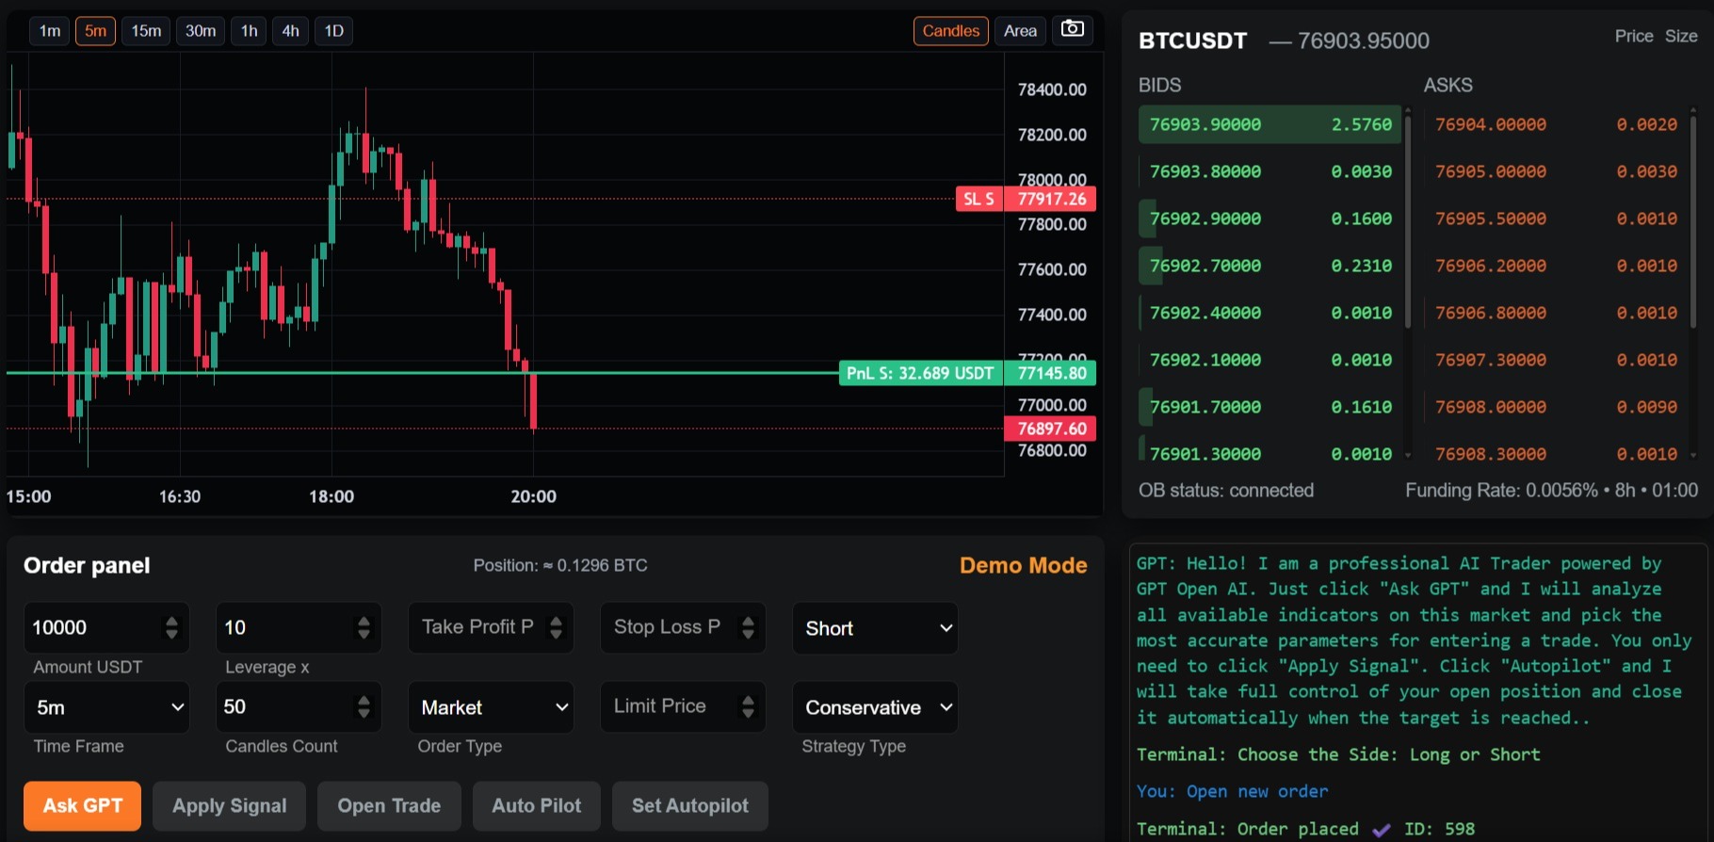Screen dimensions: 1714x842
Task: Click the OB status: connected text
Action: (1226, 491)
